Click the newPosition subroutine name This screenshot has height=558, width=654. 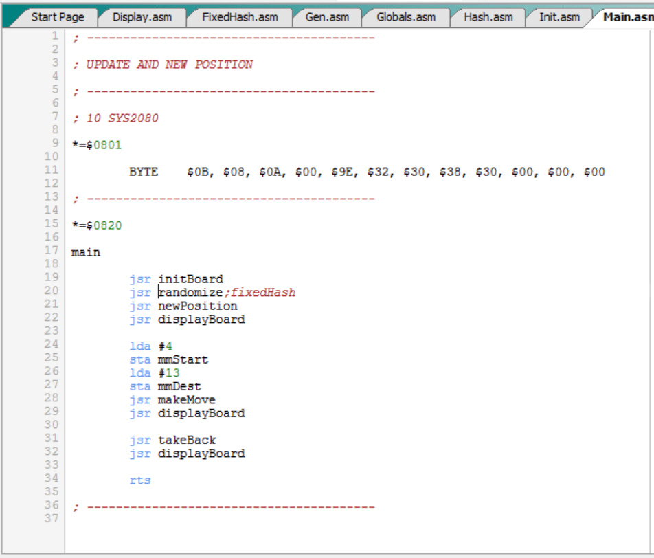[x=197, y=306]
